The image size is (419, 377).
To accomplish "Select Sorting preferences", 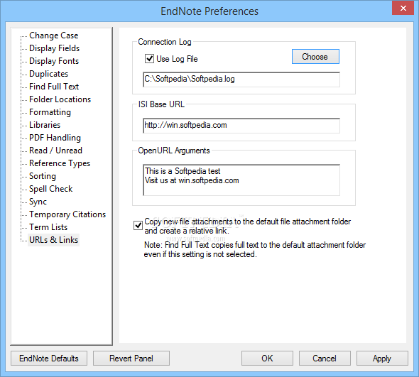I will click(x=43, y=176).
